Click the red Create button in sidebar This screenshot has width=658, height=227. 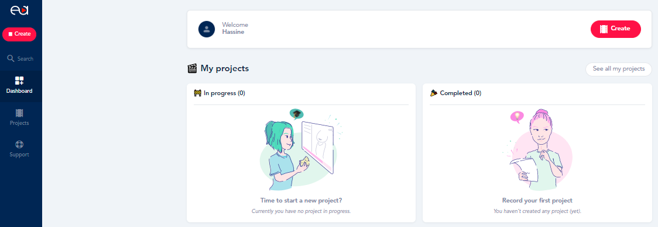[19, 34]
